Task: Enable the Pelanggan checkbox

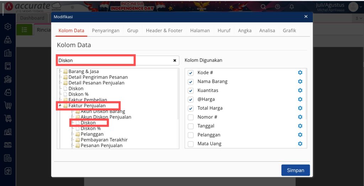Action: [191, 135]
